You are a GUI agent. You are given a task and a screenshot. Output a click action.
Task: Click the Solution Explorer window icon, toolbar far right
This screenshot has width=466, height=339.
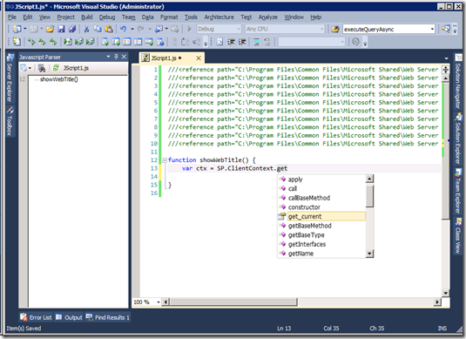coord(445,29)
